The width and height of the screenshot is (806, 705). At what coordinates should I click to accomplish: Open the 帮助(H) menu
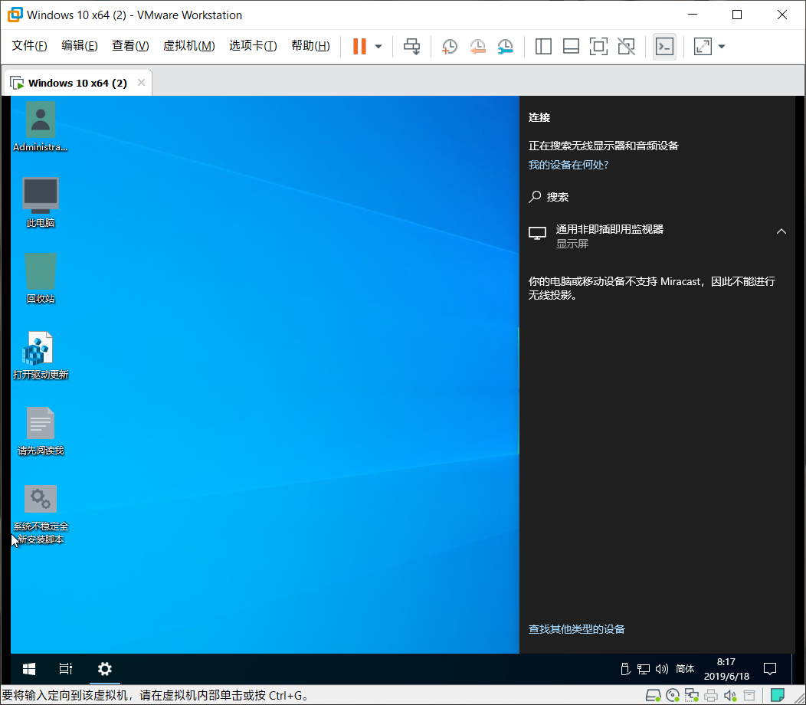(x=310, y=46)
